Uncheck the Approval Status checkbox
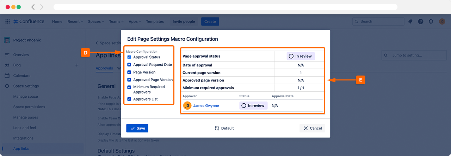 (129, 57)
